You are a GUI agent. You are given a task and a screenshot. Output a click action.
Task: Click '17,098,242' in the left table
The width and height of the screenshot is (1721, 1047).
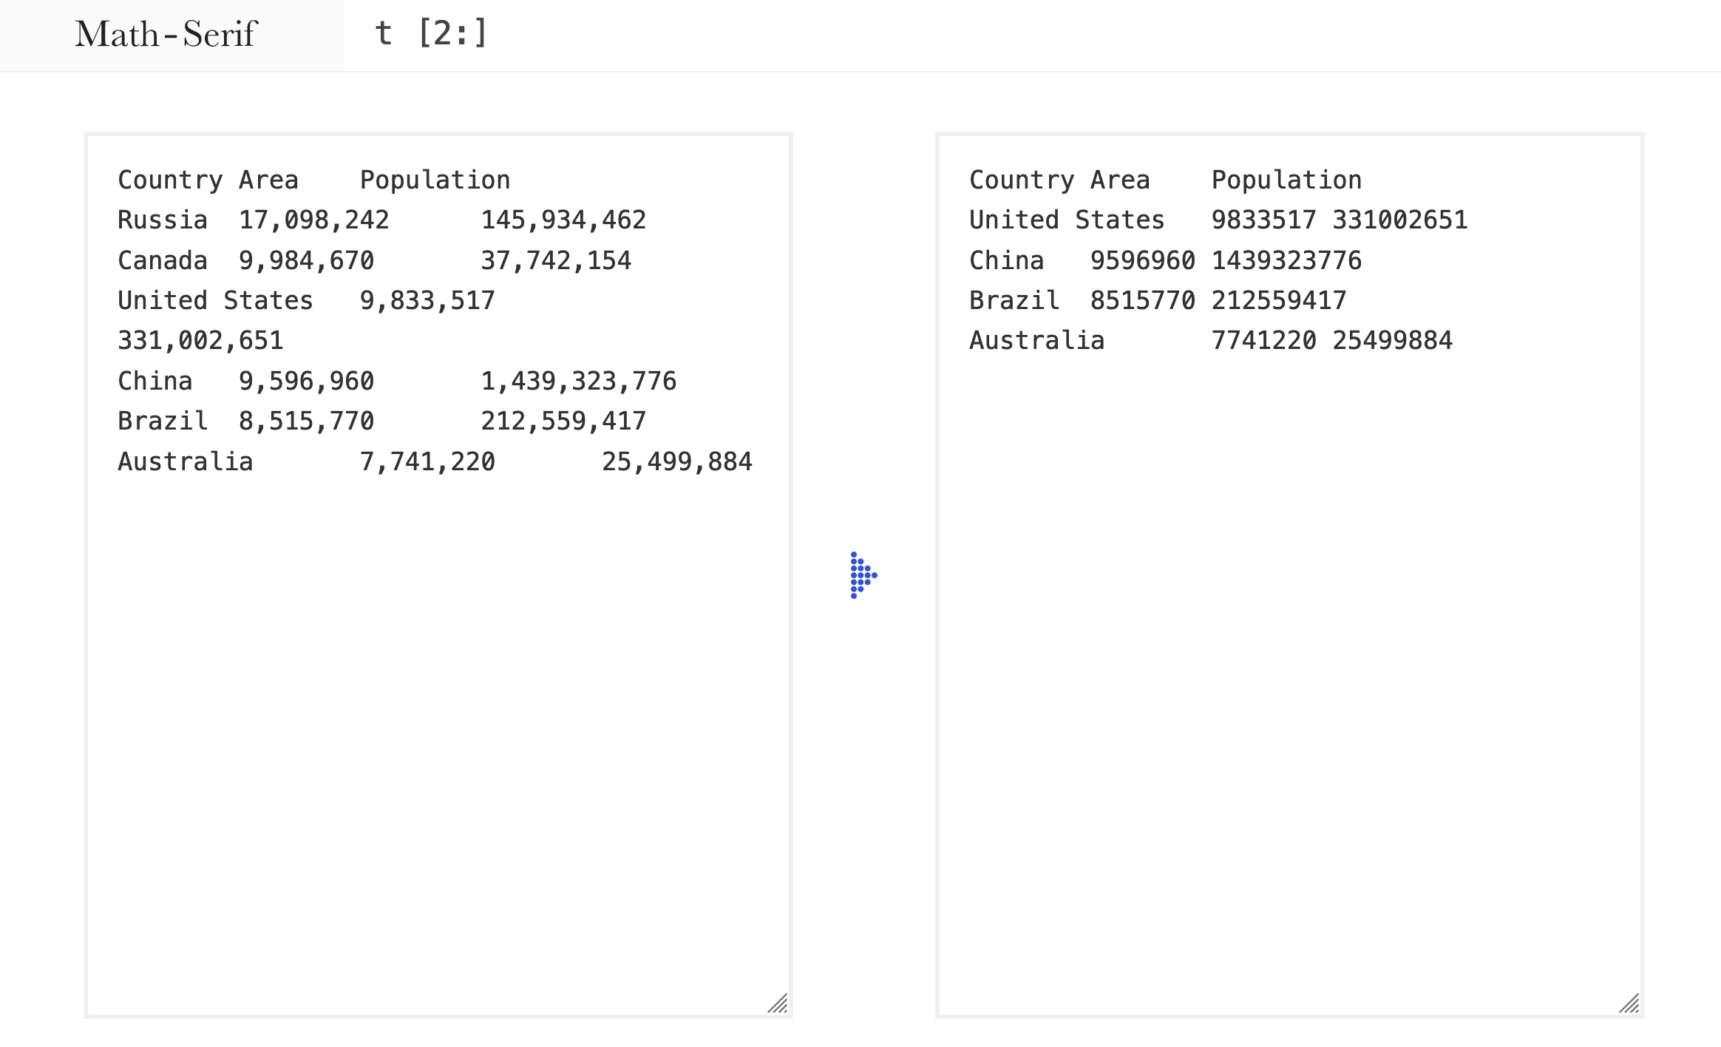(x=313, y=220)
